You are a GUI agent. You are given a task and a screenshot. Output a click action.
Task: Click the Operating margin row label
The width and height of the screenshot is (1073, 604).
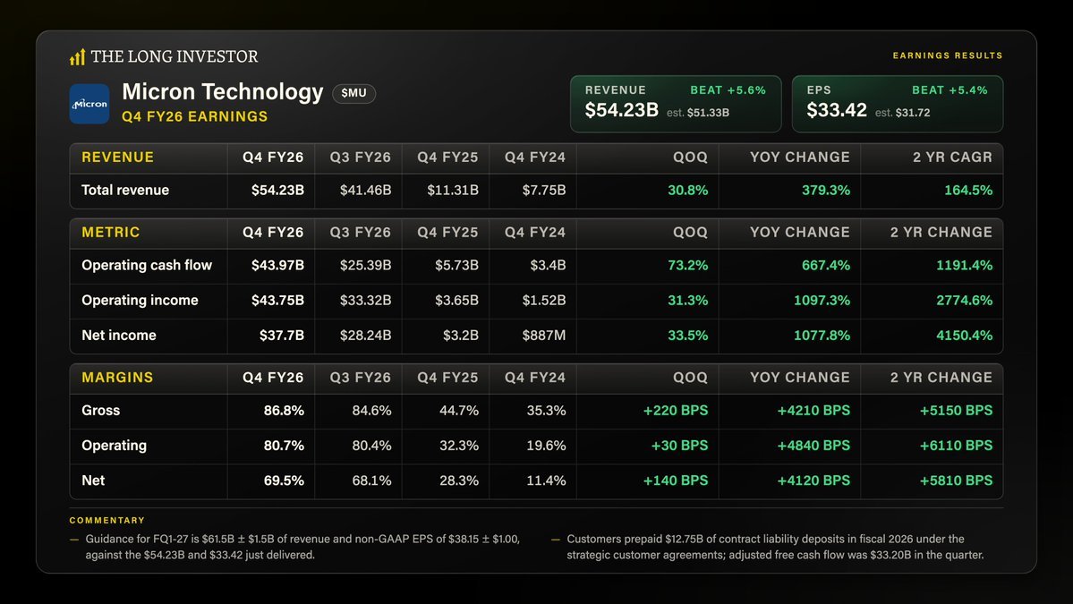(x=114, y=446)
